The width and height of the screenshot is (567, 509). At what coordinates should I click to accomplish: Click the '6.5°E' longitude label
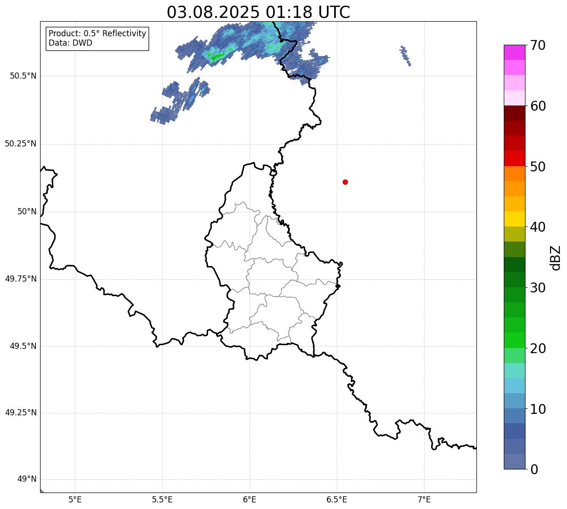point(337,499)
